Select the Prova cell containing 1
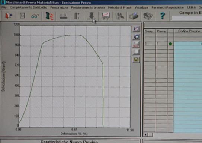The height and width of the screenshot is (143, 202). [161, 44]
